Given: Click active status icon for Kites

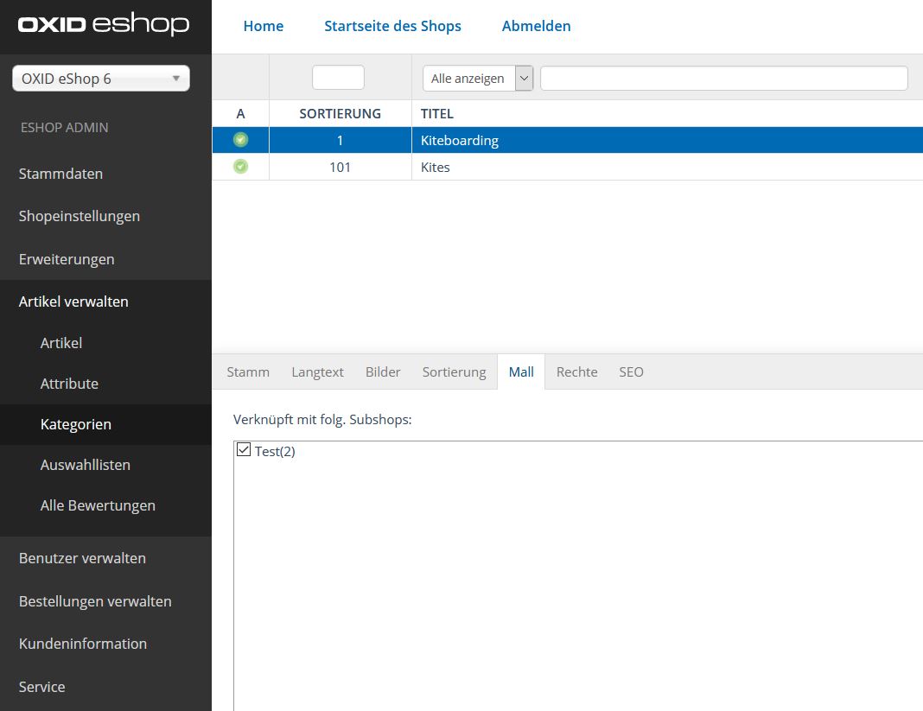Looking at the screenshot, I should (x=240, y=167).
